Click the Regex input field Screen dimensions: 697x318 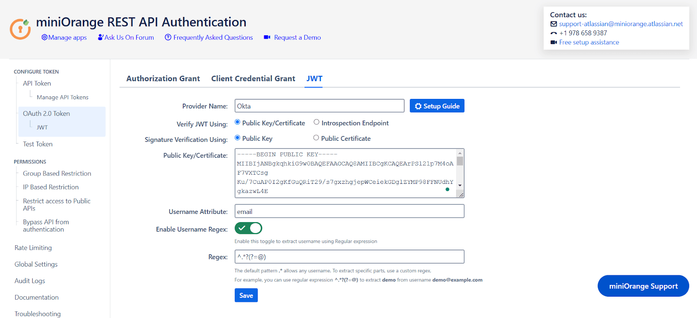click(x=349, y=257)
